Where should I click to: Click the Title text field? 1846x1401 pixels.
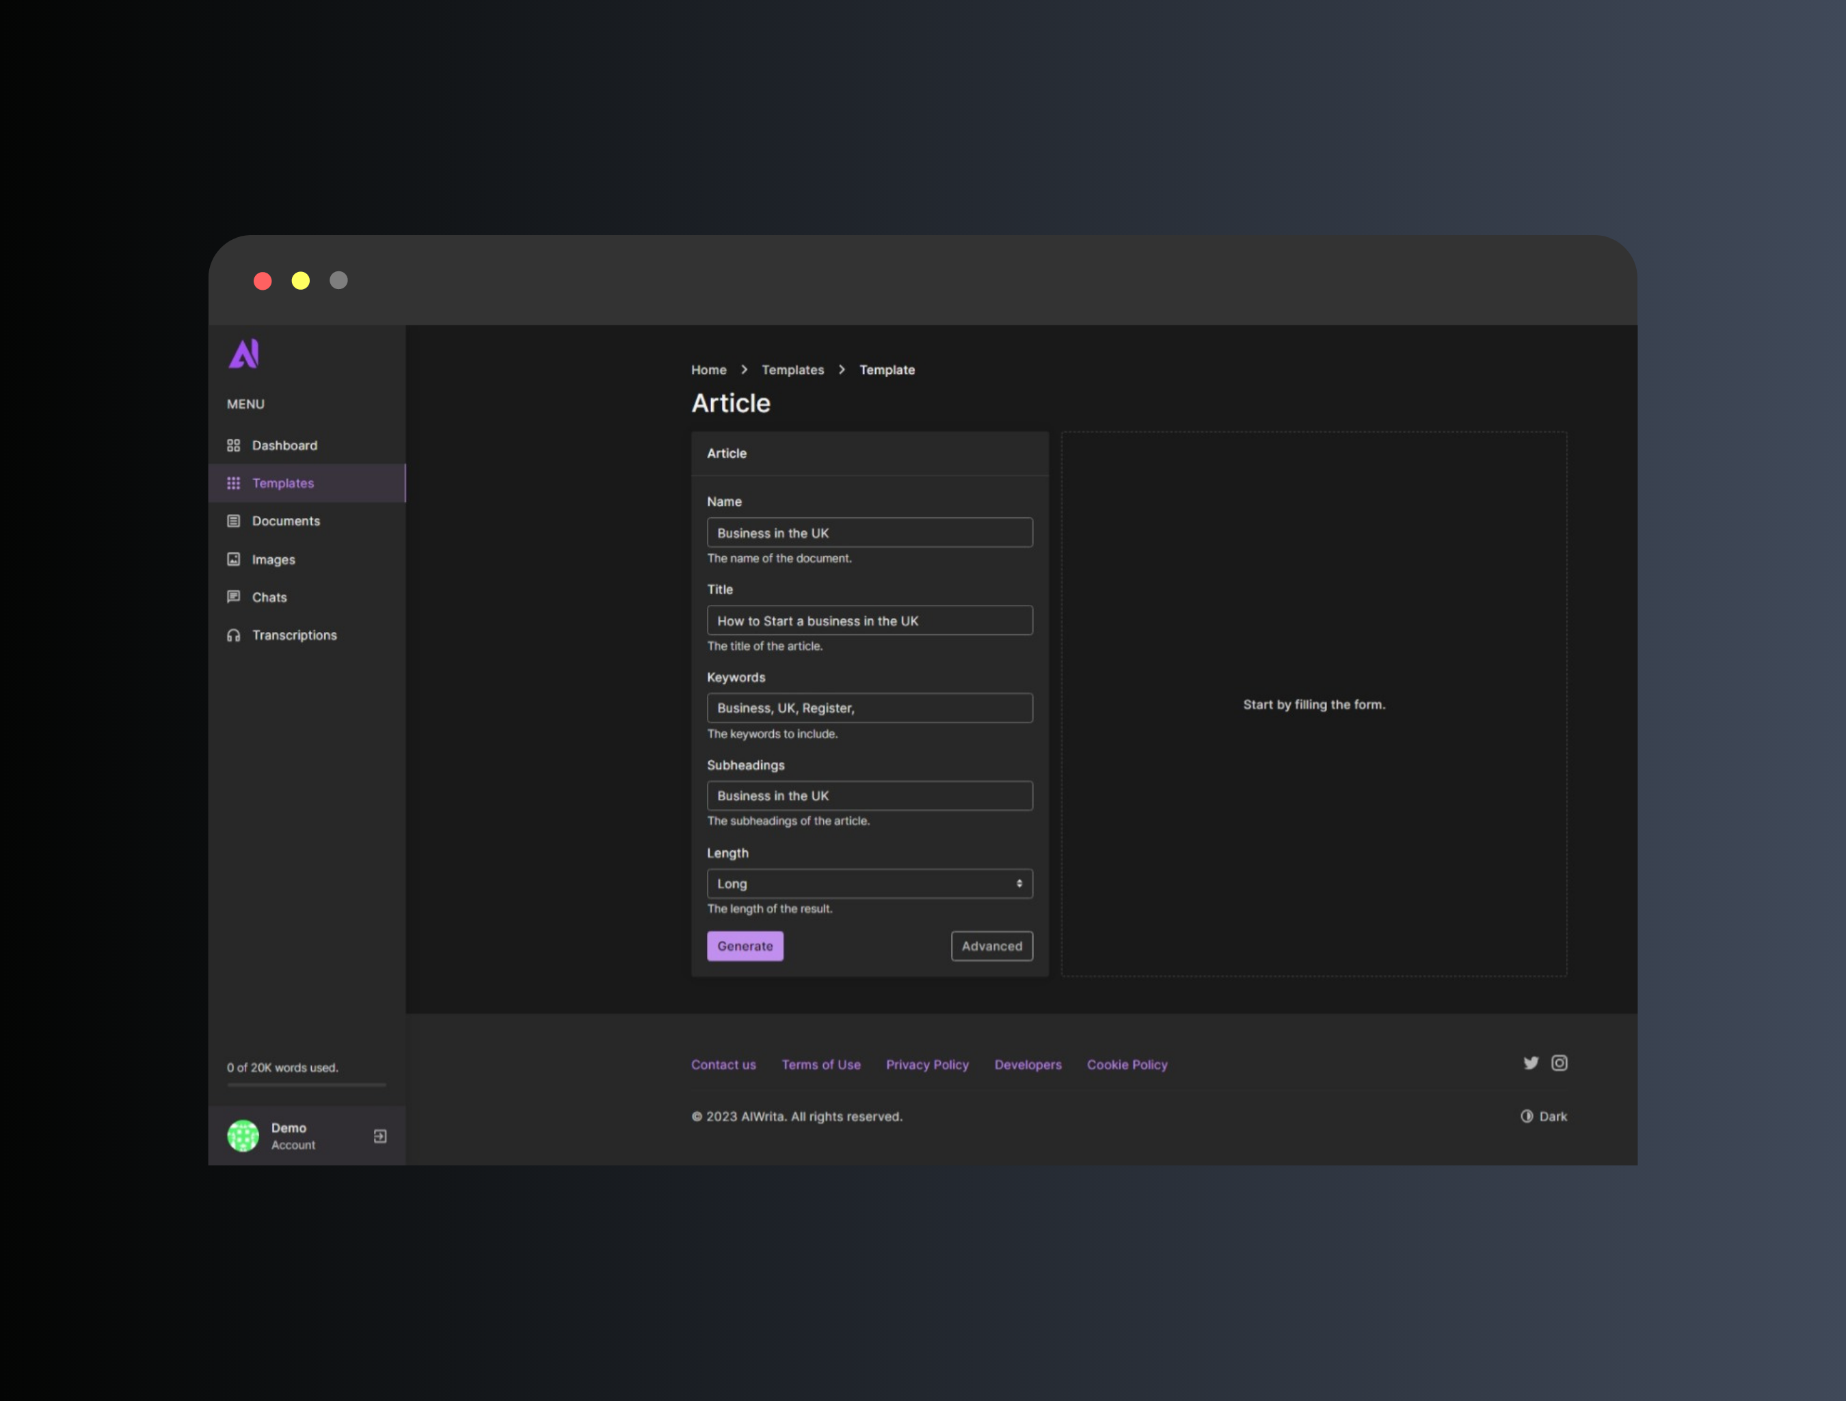pos(869,621)
